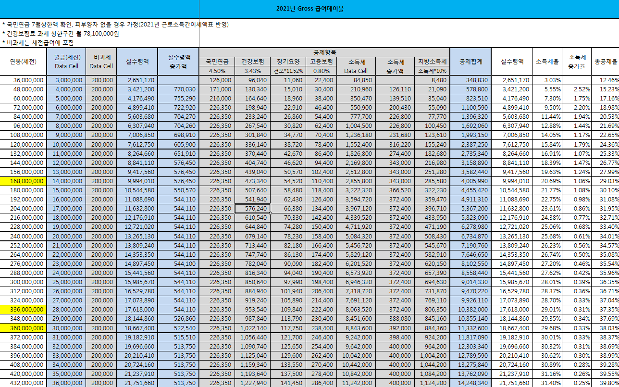Click the 소득세*10% formula note cell
Image resolution: width=619 pixels, height=387 pixels.
point(432,71)
